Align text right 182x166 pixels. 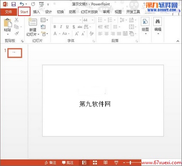pos(113,34)
